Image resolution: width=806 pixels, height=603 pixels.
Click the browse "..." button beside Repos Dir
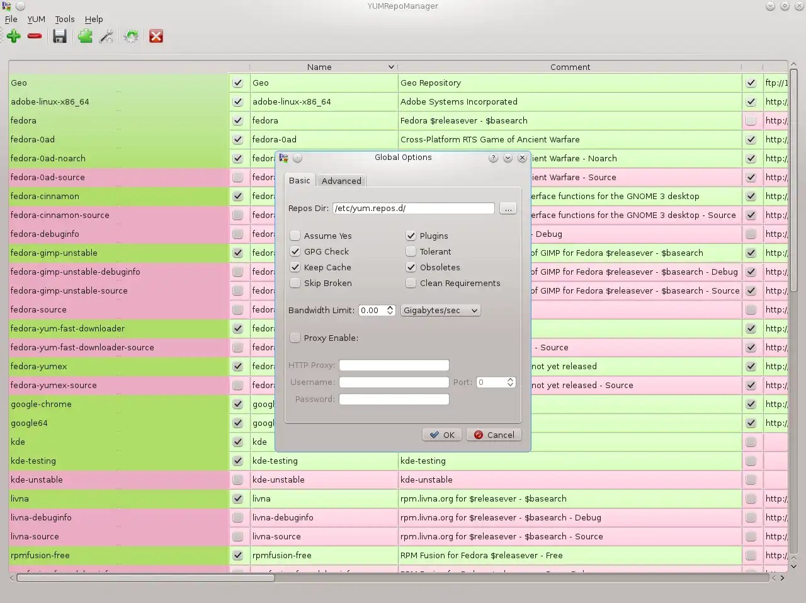pyautogui.click(x=508, y=208)
